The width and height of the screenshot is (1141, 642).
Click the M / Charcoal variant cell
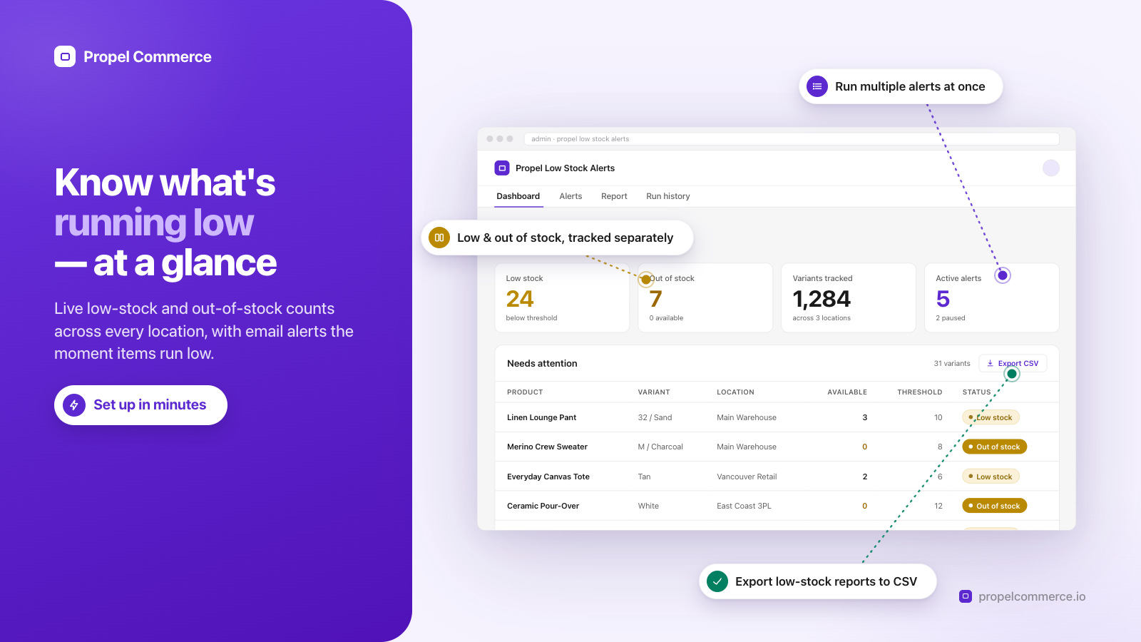(660, 447)
